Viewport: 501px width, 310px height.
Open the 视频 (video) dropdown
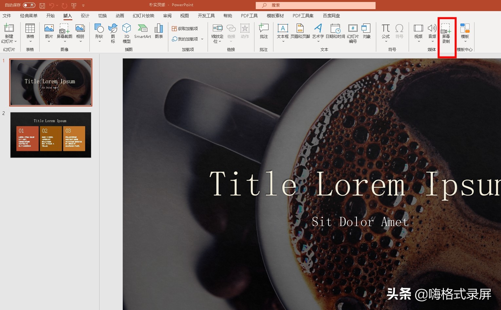coord(418,41)
